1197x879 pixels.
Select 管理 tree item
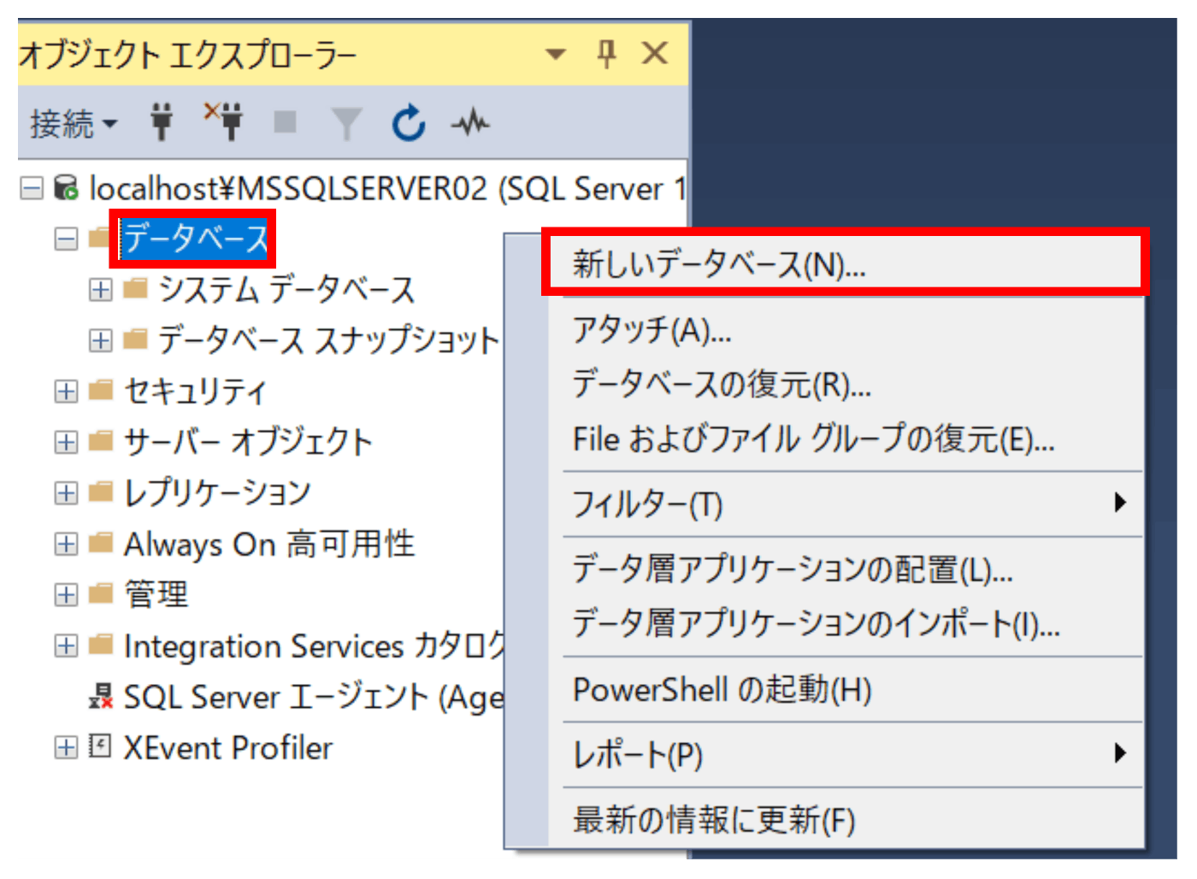click(156, 595)
